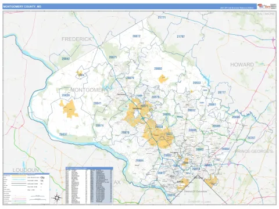This screenshot has height=209, width=279.
Task: Select ZIP code 20777 label
Action: point(221,92)
